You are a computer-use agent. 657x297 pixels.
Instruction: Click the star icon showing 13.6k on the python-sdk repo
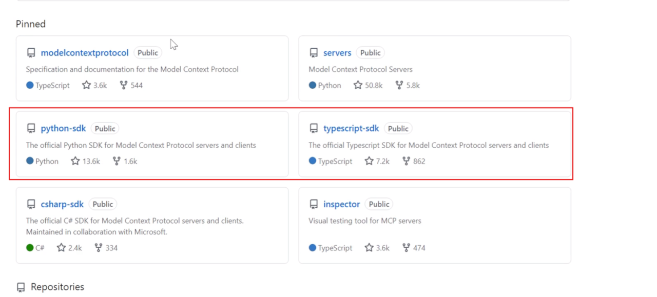coord(75,161)
